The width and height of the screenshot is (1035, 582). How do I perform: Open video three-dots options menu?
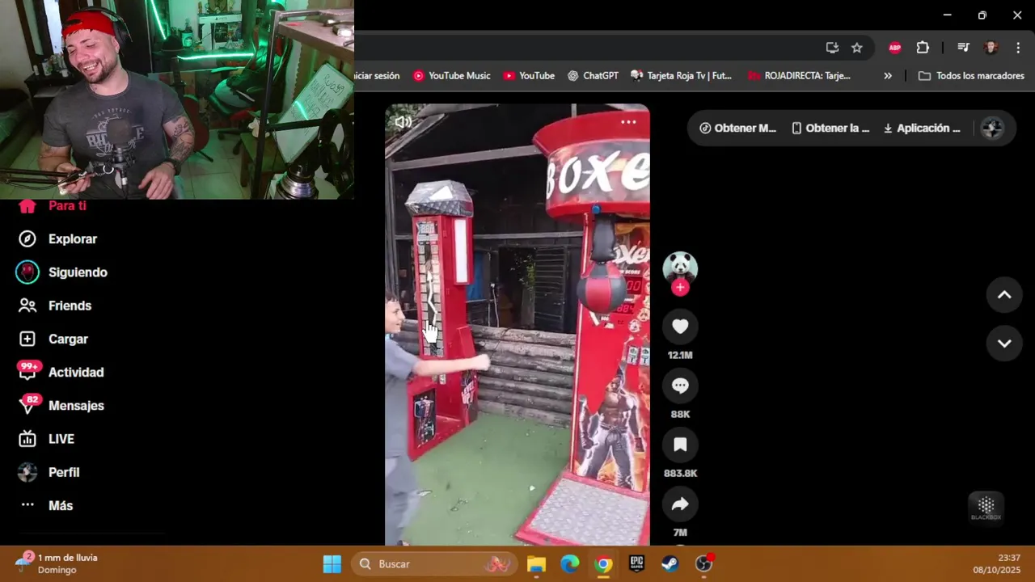tap(628, 122)
